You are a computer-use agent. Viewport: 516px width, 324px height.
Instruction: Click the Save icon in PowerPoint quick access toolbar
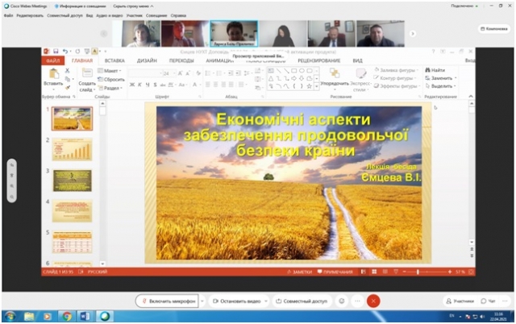click(x=56, y=51)
